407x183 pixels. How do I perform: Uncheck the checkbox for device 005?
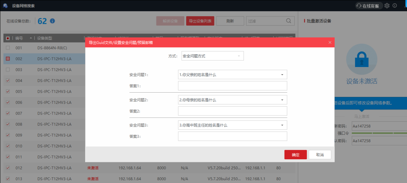click(x=8, y=91)
